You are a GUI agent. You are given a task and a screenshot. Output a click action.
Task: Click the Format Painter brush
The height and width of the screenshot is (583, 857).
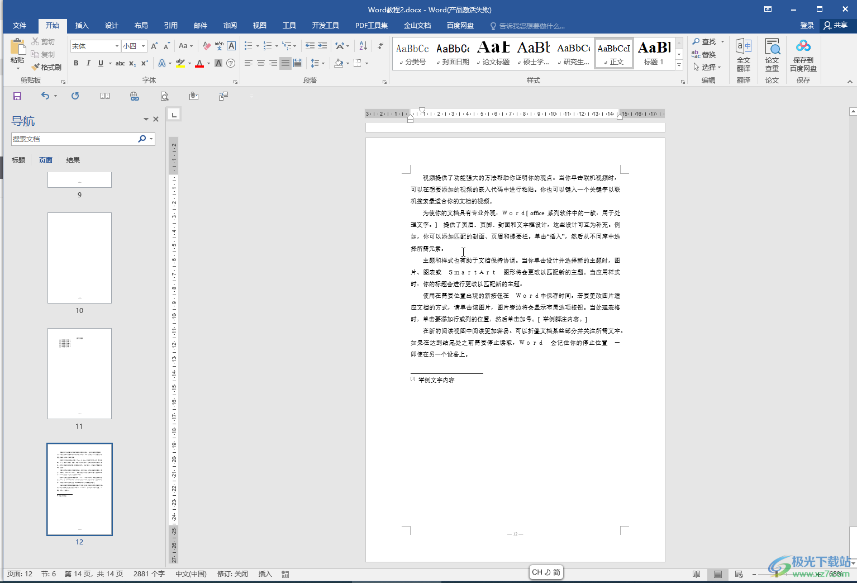(46, 67)
